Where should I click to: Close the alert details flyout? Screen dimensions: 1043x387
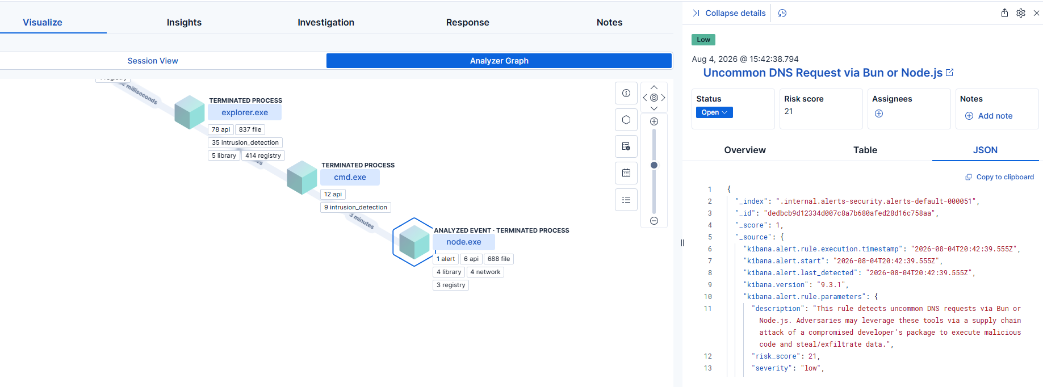point(1036,13)
